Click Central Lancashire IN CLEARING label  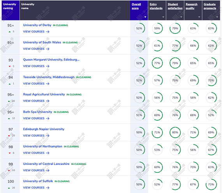point(79,164)
